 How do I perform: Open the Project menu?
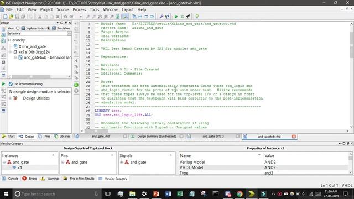pyautogui.click(x=46, y=9)
